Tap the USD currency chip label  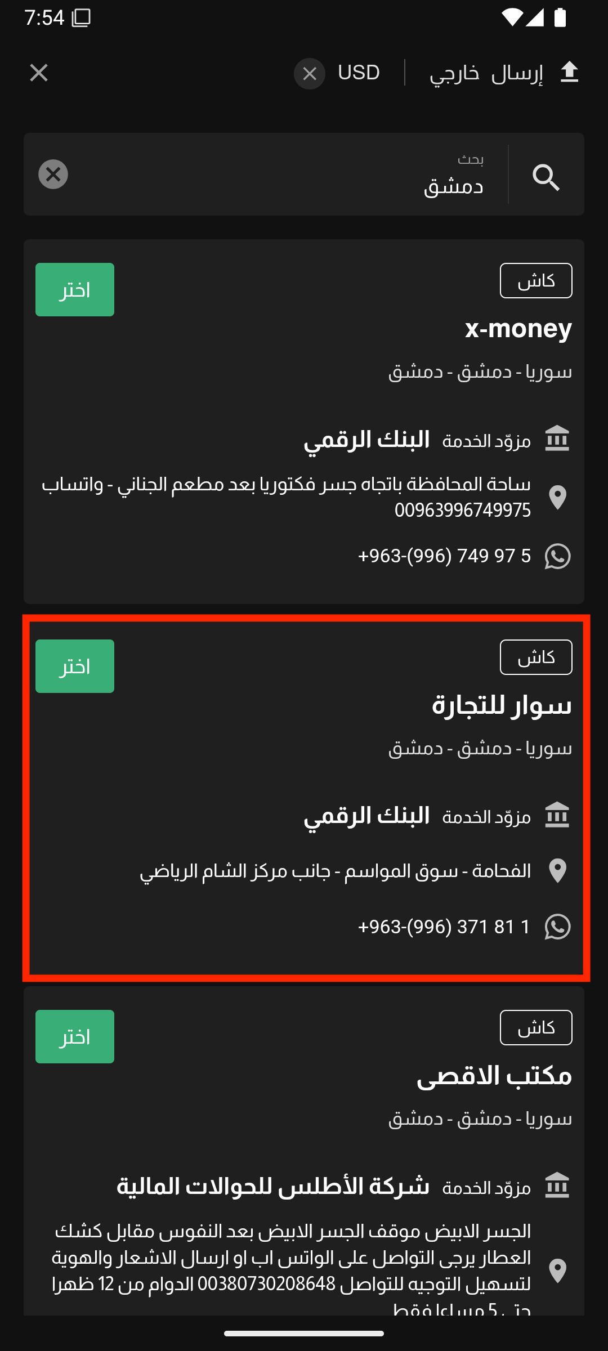[x=359, y=73]
